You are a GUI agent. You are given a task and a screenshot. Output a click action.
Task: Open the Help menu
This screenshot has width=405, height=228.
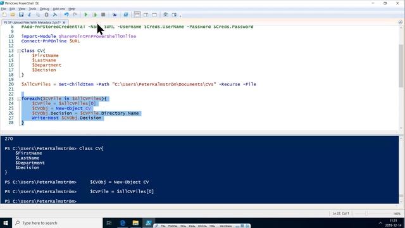(x=72, y=9)
